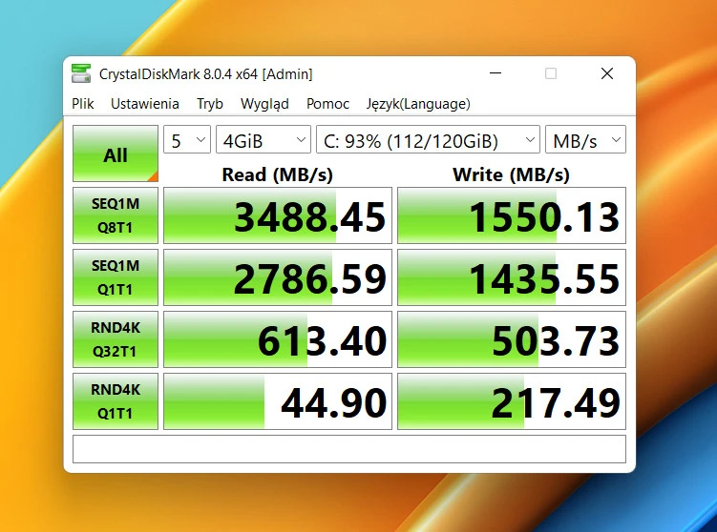The image size is (717, 532).
Task: Minimize the CrystalDiskMark window
Action: tap(496, 73)
